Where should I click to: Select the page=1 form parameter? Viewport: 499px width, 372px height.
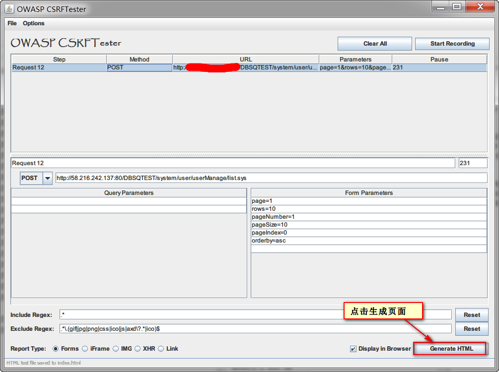tap(369, 201)
